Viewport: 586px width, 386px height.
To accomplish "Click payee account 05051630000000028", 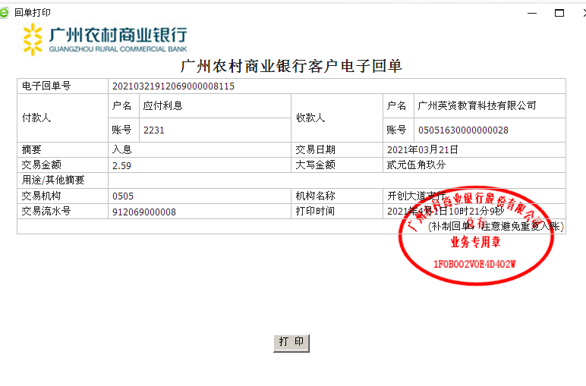I will coord(463,130).
